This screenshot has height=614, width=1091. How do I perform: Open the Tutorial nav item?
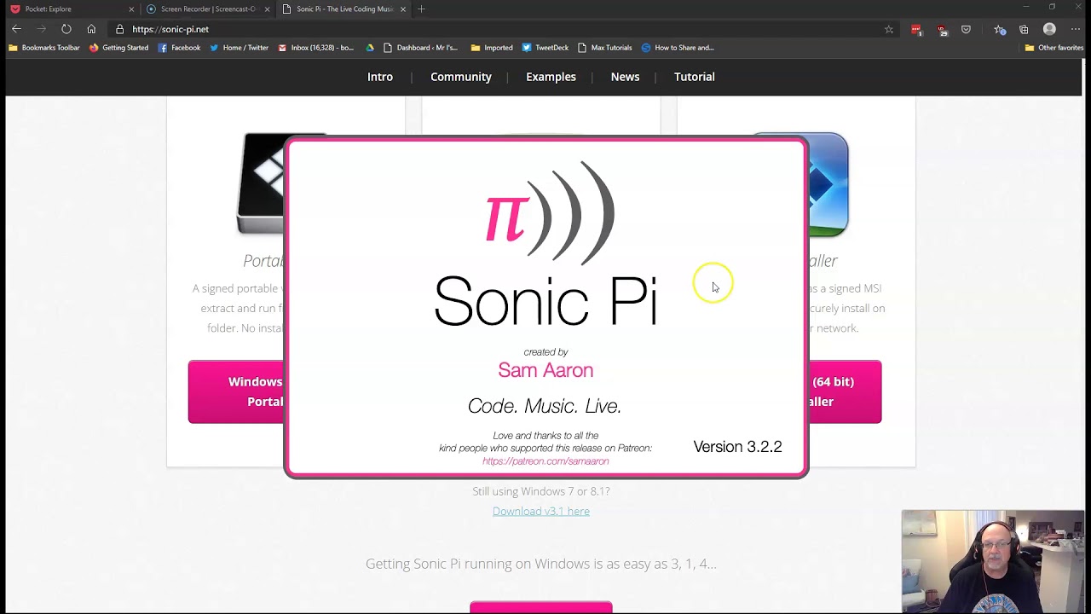click(x=695, y=77)
